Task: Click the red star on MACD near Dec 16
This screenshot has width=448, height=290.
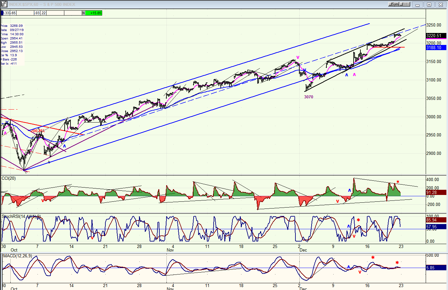Action: [373, 258]
